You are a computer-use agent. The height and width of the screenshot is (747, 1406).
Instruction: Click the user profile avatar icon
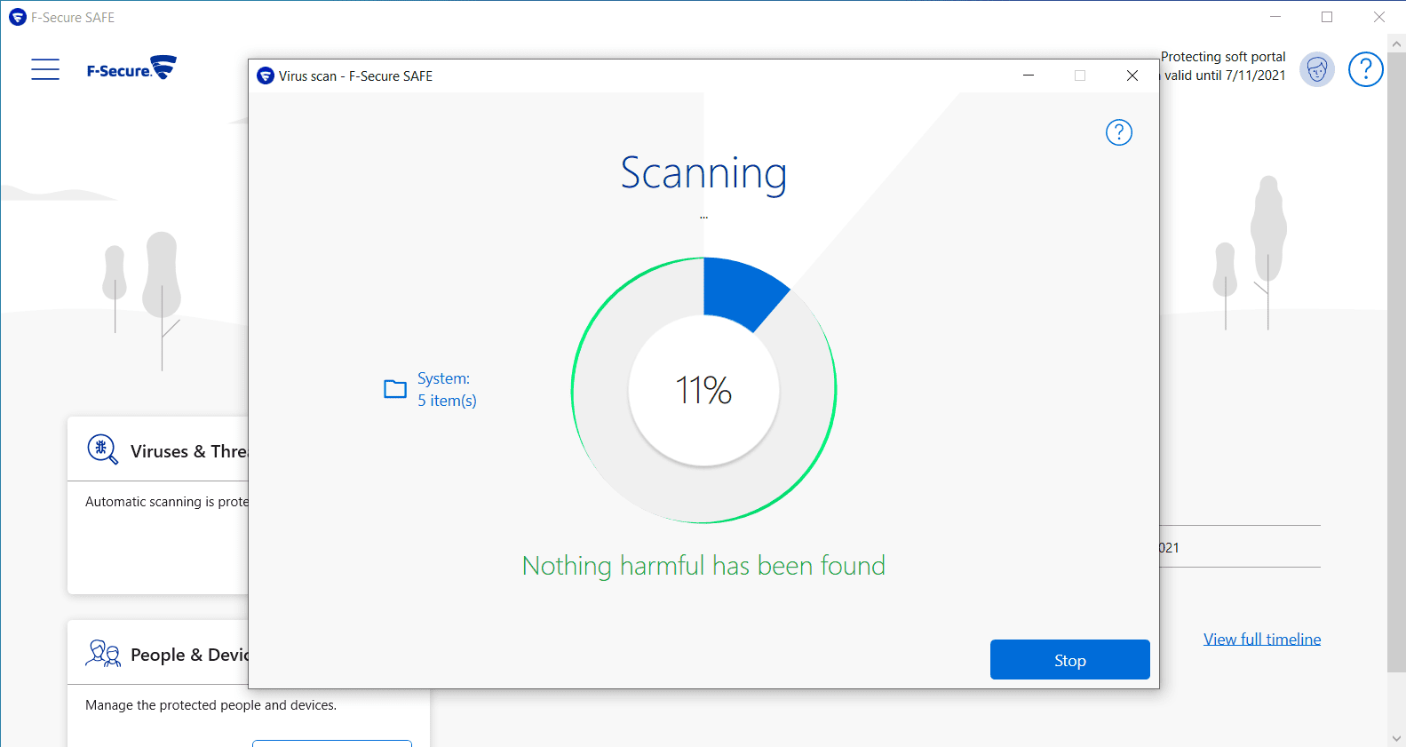pos(1317,69)
